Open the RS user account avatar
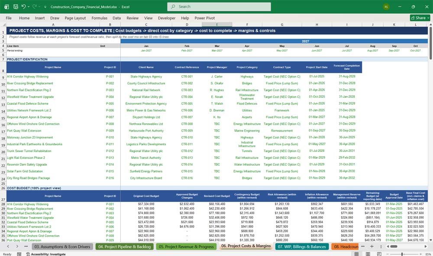Screen dimensions: 433x256 [386, 6]
